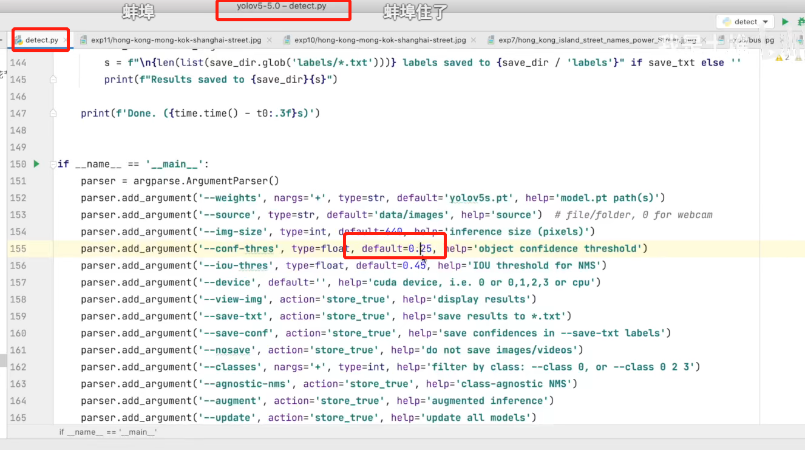This screenshot has height=450, width=805.
Task: Click the '--nosave' argument string
Action: [230, 350]
